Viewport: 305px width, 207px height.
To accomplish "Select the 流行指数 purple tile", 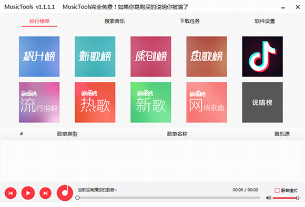I will [x=39, y=102].
